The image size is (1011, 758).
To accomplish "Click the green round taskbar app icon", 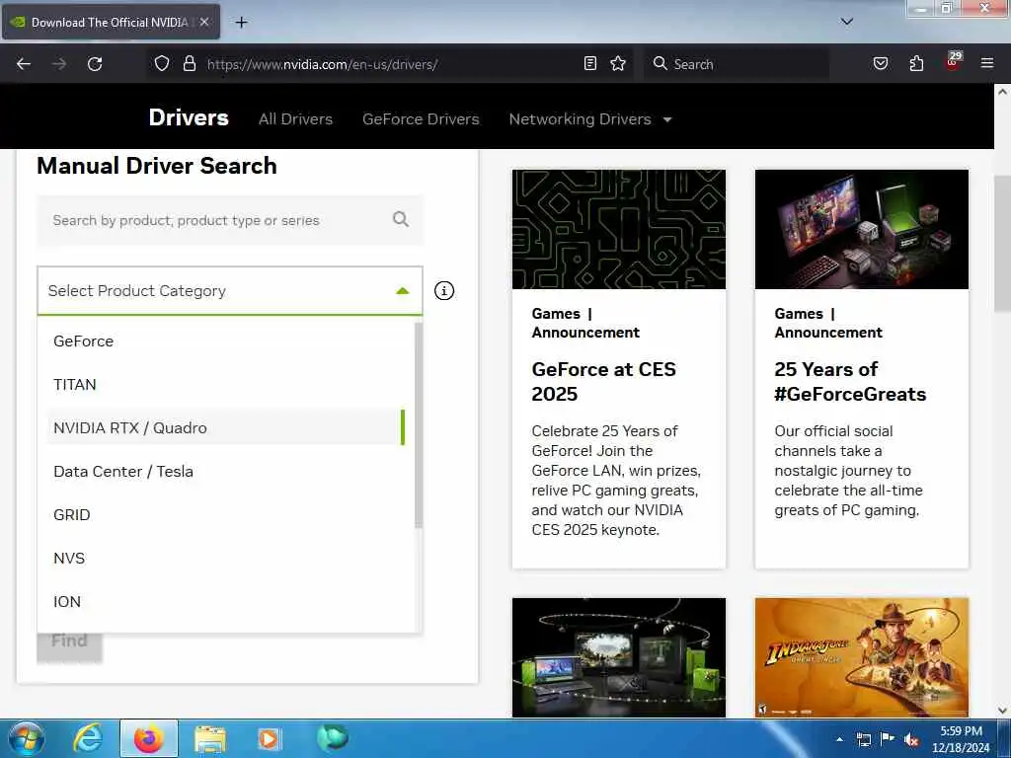I will coord(333,737).
